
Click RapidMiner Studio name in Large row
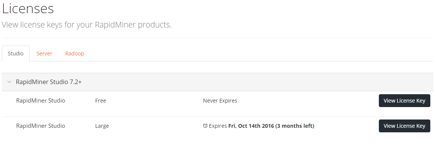pos(40,126)
